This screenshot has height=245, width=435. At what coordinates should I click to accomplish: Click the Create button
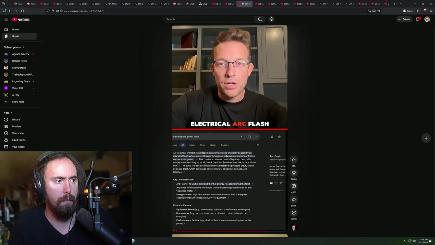404,19
